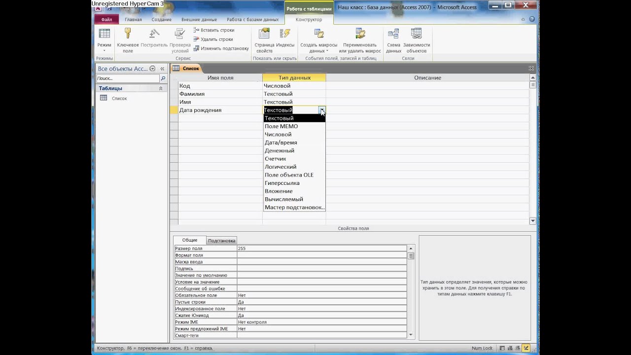631x355 pixels.
Task: Click the Формат поля property box
Action: tap(322, 255)
